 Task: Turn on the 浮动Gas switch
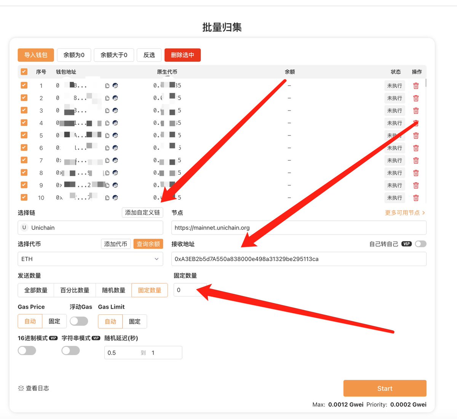click(79, 321)
